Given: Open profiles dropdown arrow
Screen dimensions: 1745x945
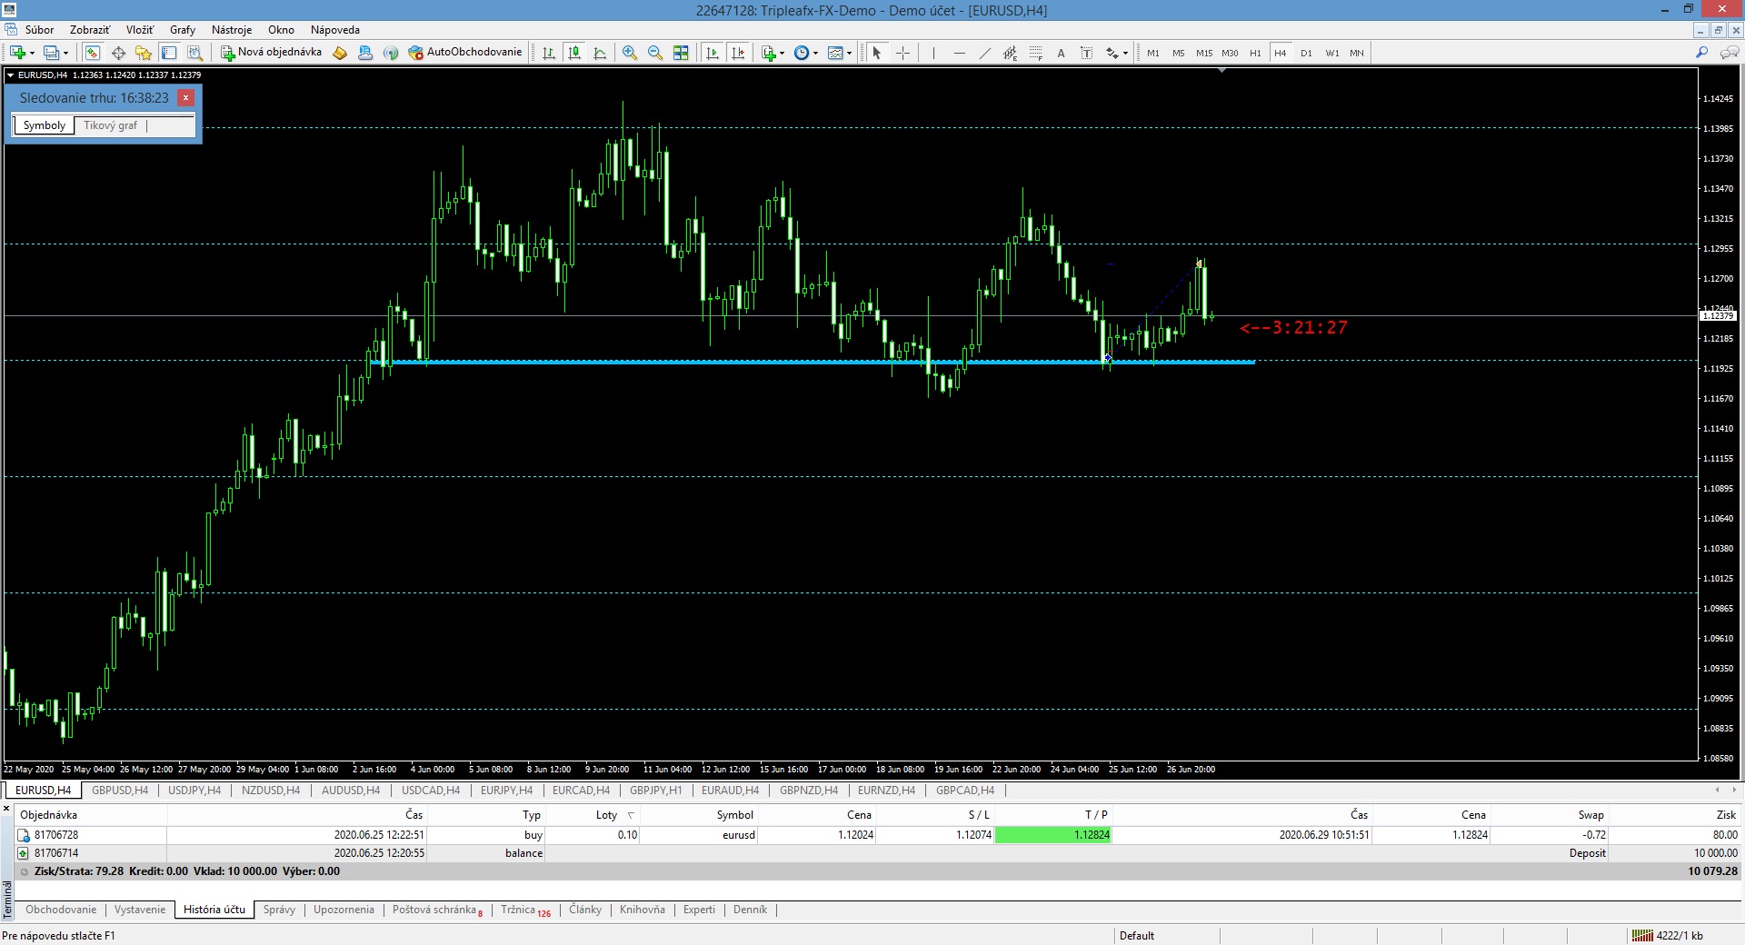Looking at the screenshot, I should 66,53.
